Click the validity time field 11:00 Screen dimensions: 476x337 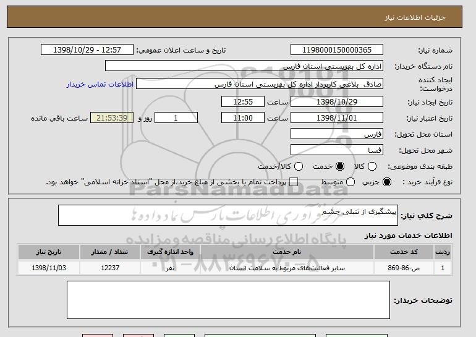point(243,118)
